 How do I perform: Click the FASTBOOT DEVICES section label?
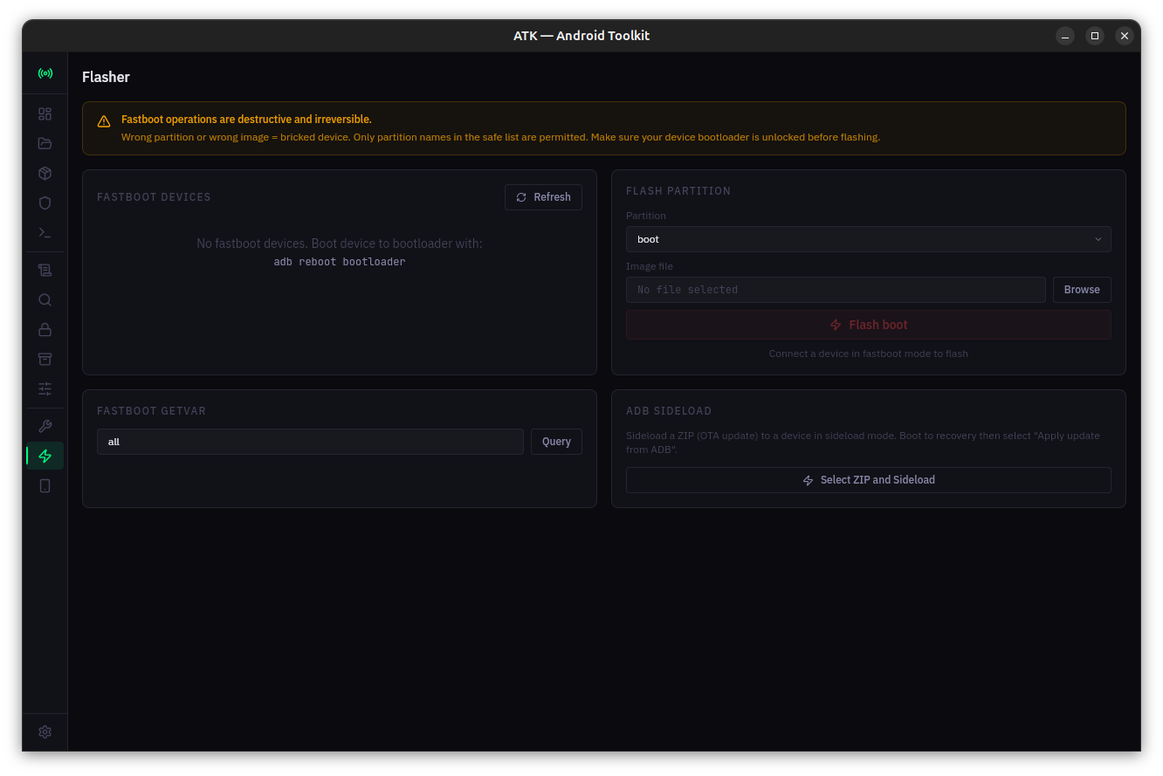click(x=154, y=197)
